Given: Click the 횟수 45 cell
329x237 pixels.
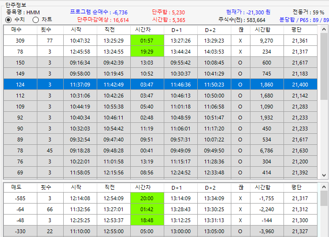Looking at the screenshot, I should [50, 151].
